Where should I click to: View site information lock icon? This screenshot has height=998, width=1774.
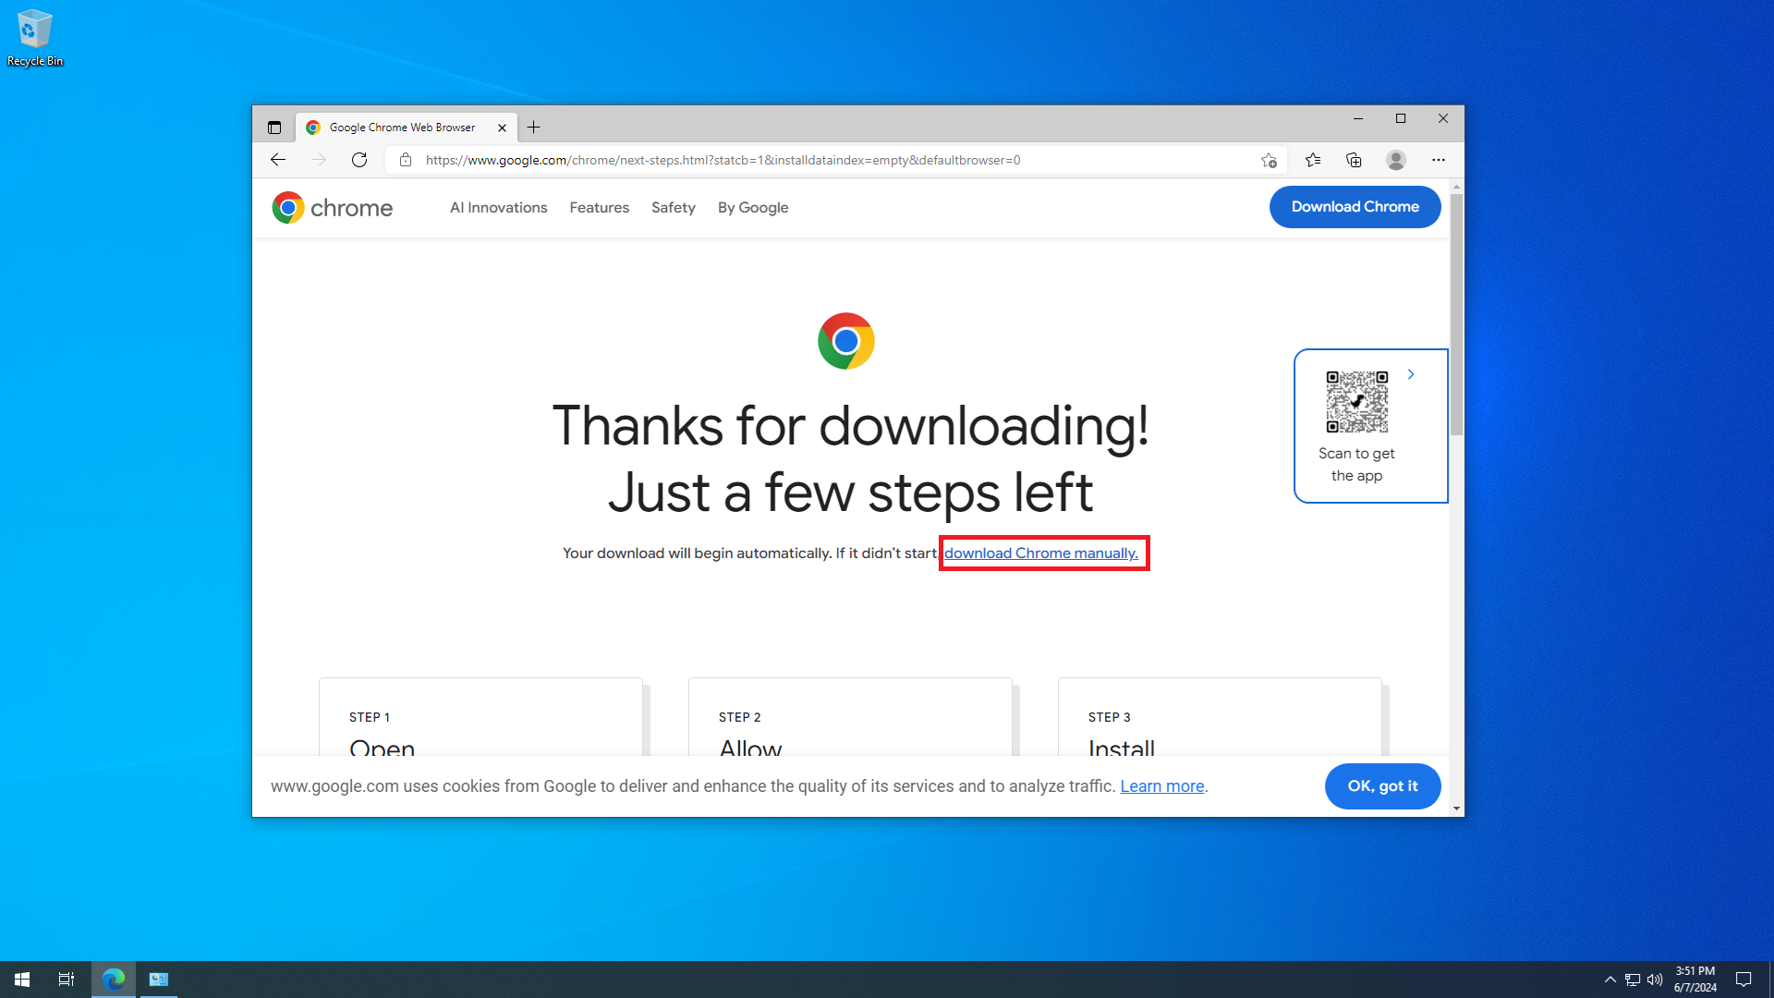406,160
